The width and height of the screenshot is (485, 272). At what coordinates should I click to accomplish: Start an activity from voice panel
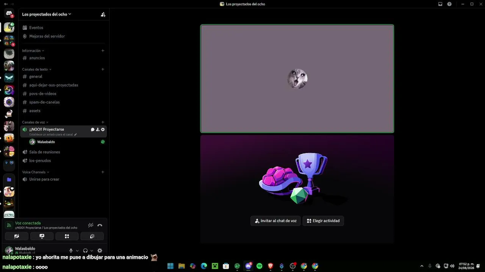67,236
